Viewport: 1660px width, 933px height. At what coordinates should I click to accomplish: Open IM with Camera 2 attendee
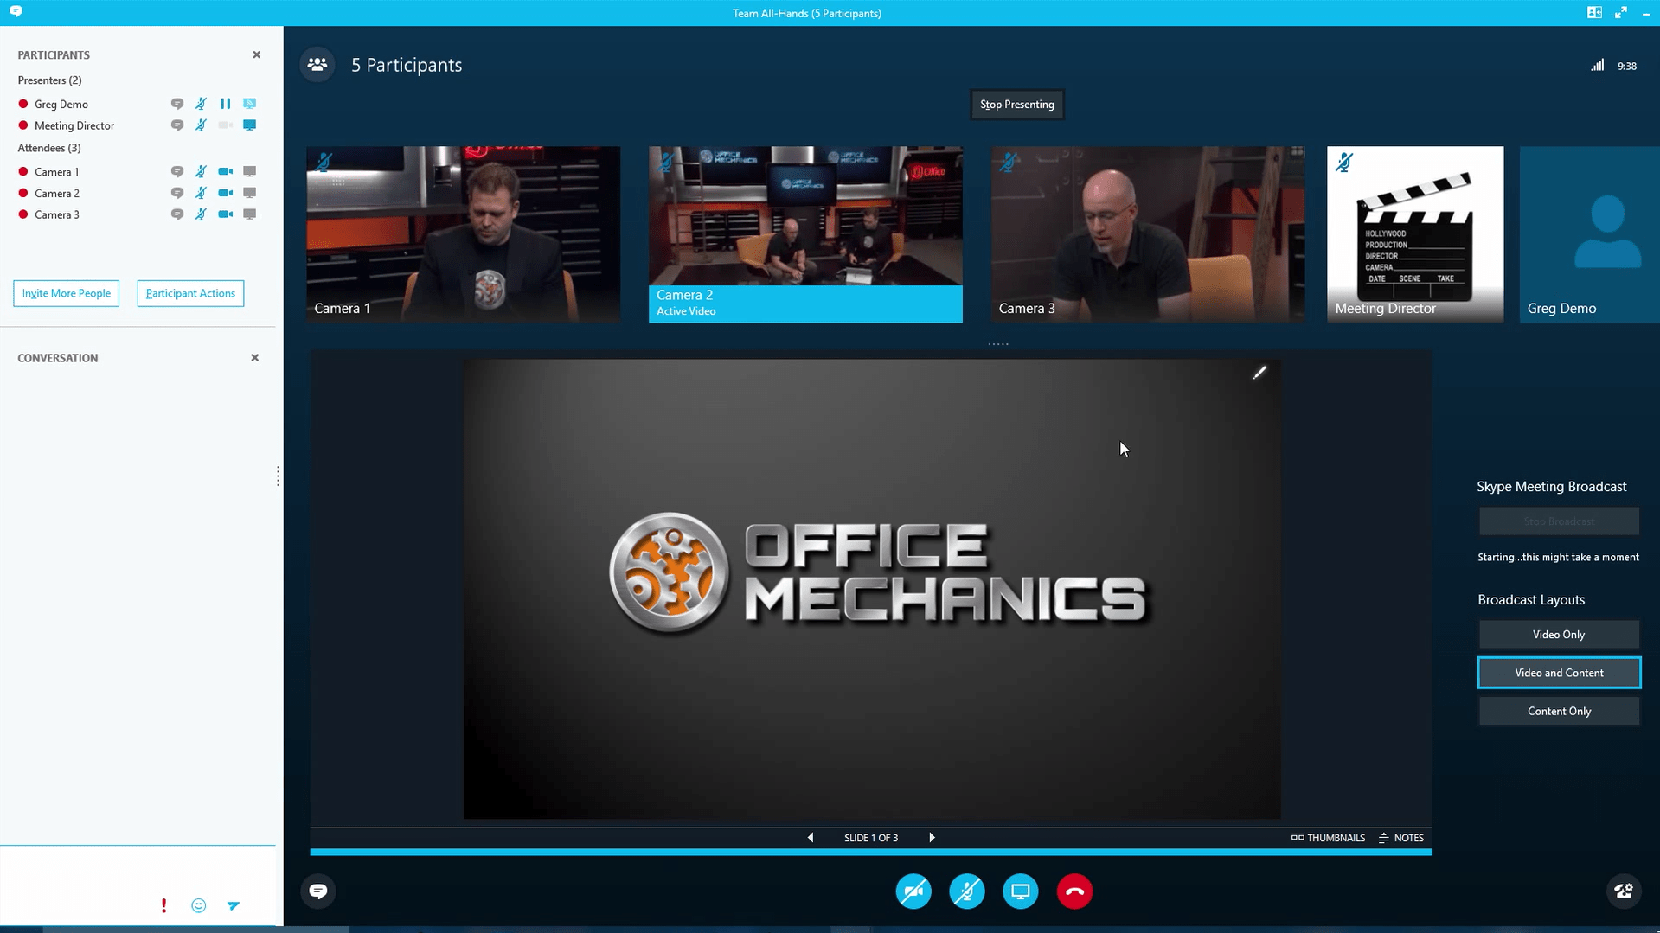[177, 194]
